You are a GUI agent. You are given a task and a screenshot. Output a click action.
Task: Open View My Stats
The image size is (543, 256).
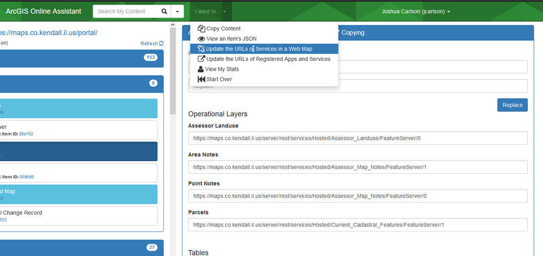(264, 69)
